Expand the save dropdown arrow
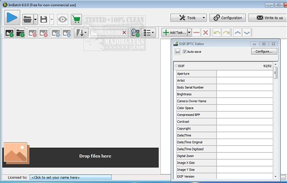287x183 pixels. 52,19
